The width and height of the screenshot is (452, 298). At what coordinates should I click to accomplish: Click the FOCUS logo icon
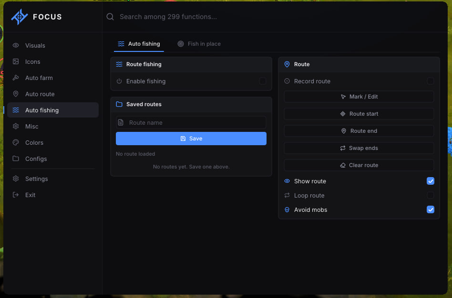point(20,17)
